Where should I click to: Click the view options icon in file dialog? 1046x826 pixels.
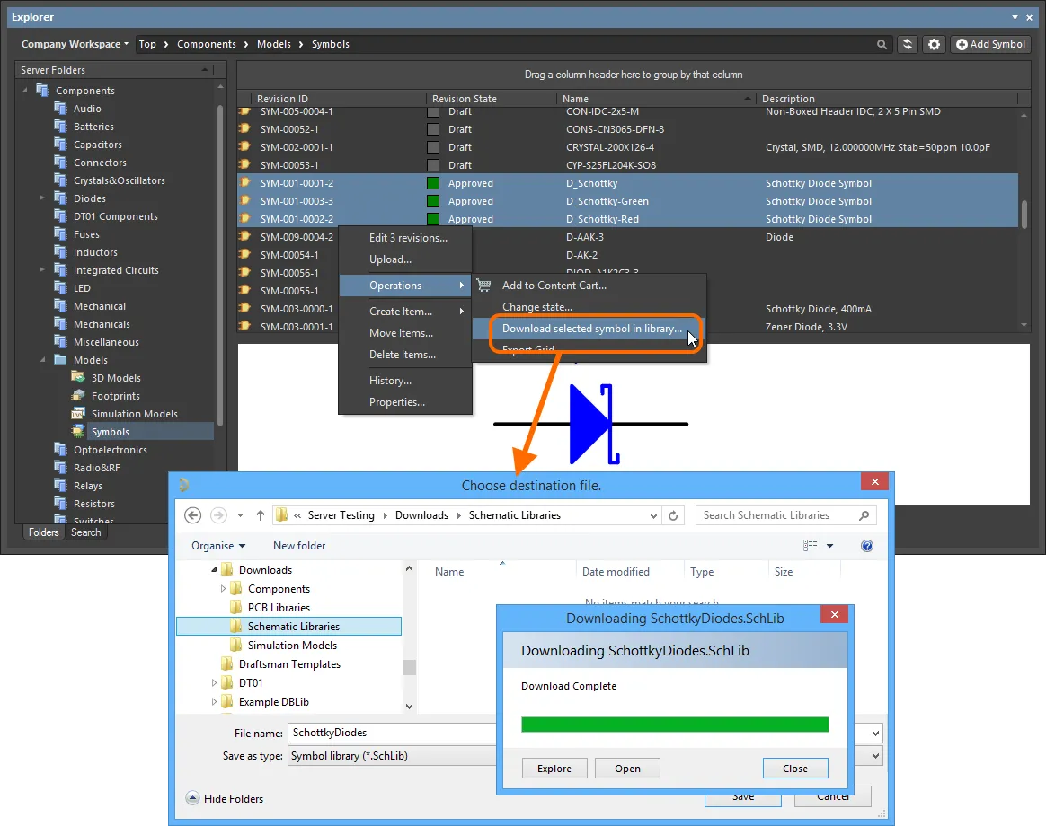811,546
